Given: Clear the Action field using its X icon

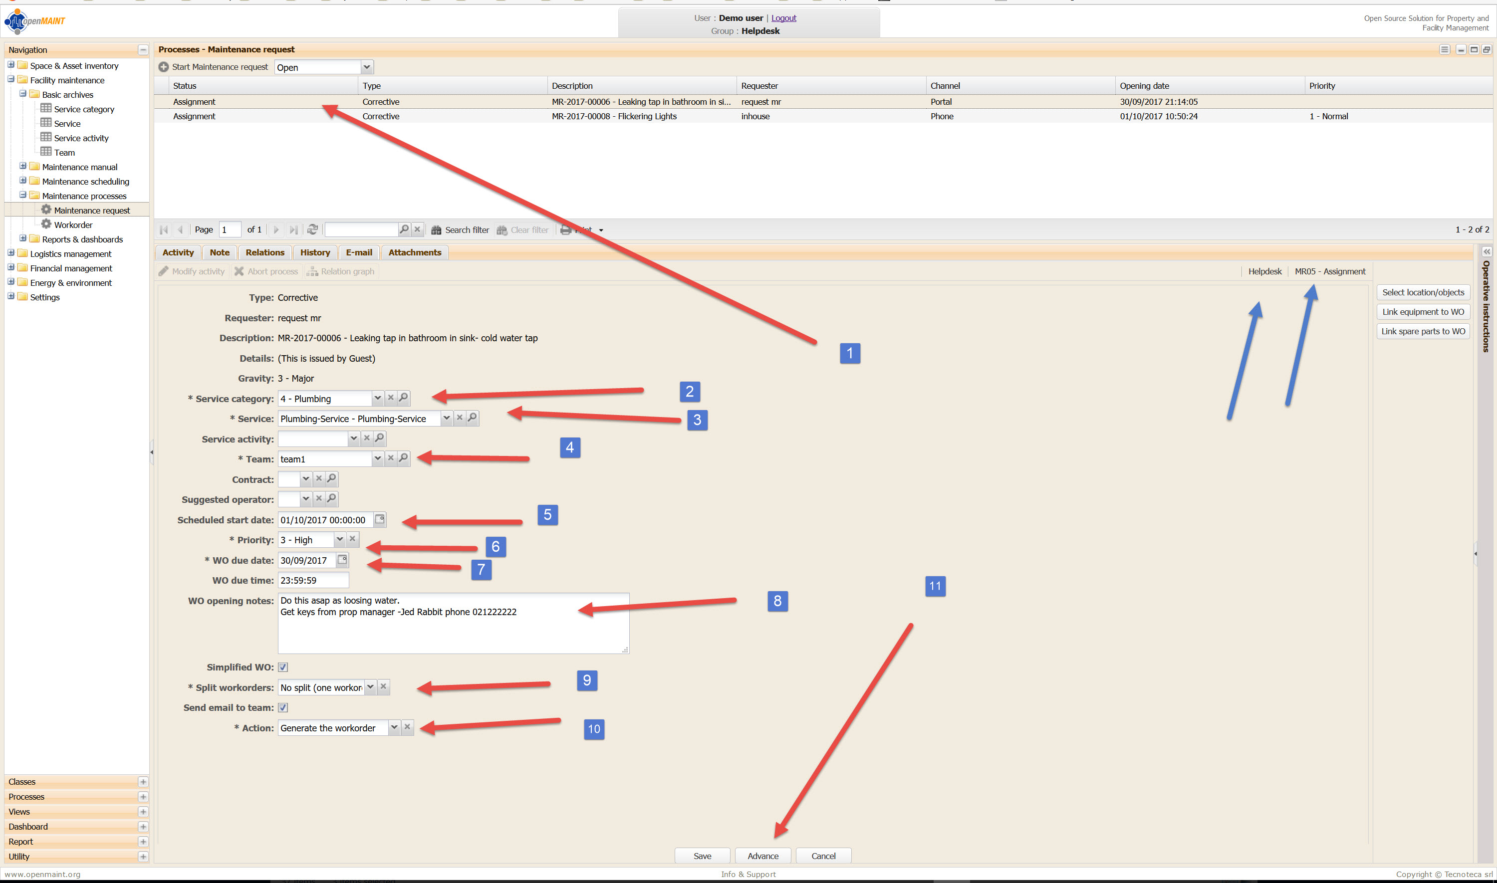Looking at the screenshot, I should coord(408,727).
